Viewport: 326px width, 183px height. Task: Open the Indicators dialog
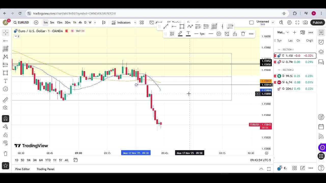121,23
